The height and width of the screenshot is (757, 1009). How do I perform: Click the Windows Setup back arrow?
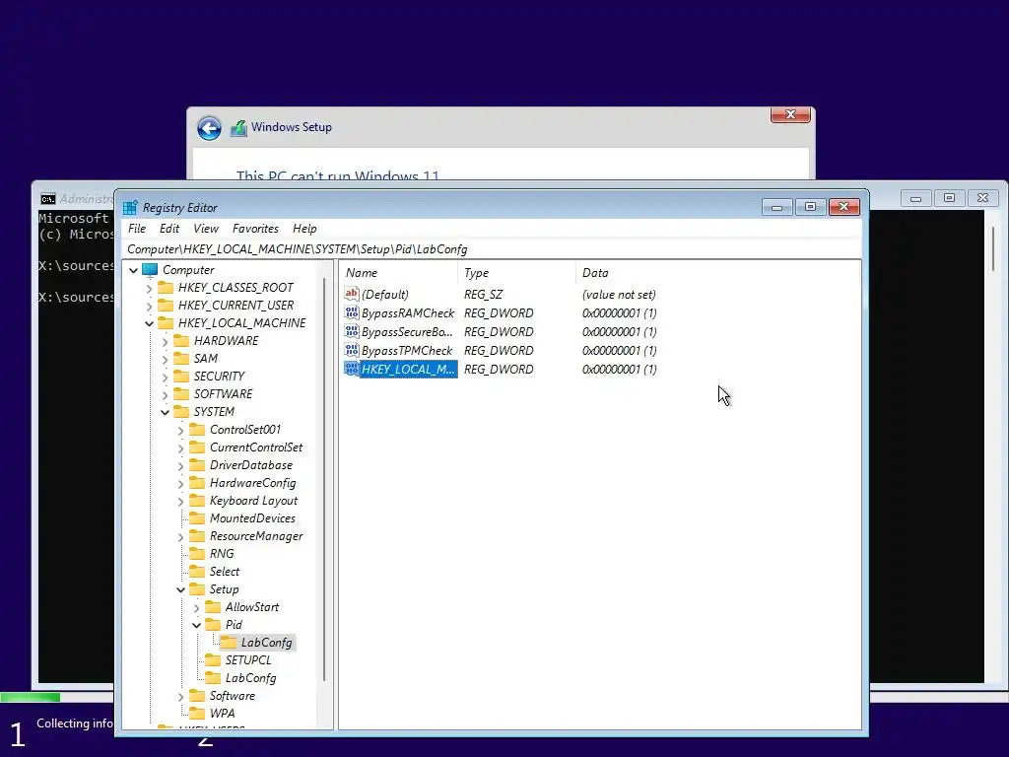209,128
